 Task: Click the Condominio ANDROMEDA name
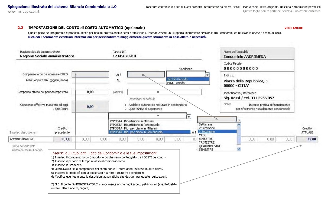pyautogui.click(x=245, y=57)
